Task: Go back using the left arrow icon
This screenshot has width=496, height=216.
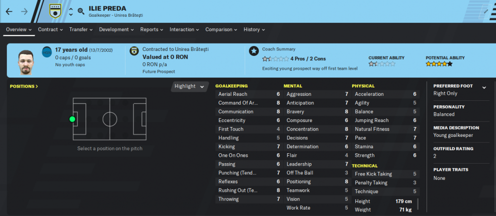Action: (9, 12)
